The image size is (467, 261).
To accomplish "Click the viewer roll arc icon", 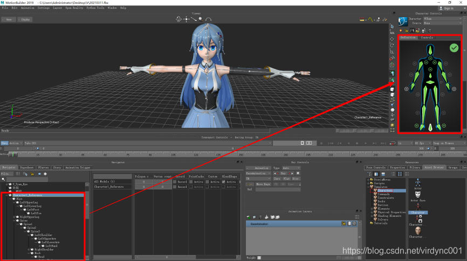I will pyautogui.click(x=209, y=19).
